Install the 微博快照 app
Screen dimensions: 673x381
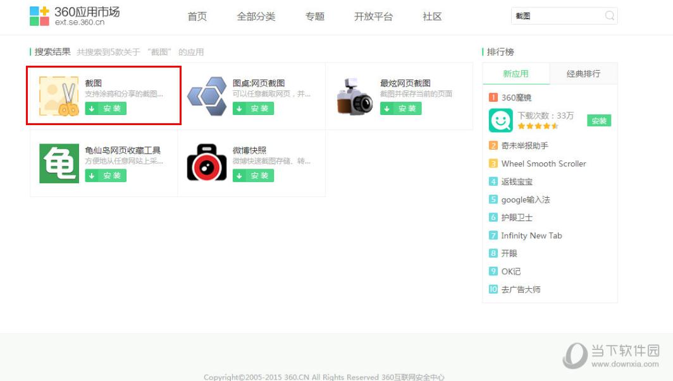253,176
